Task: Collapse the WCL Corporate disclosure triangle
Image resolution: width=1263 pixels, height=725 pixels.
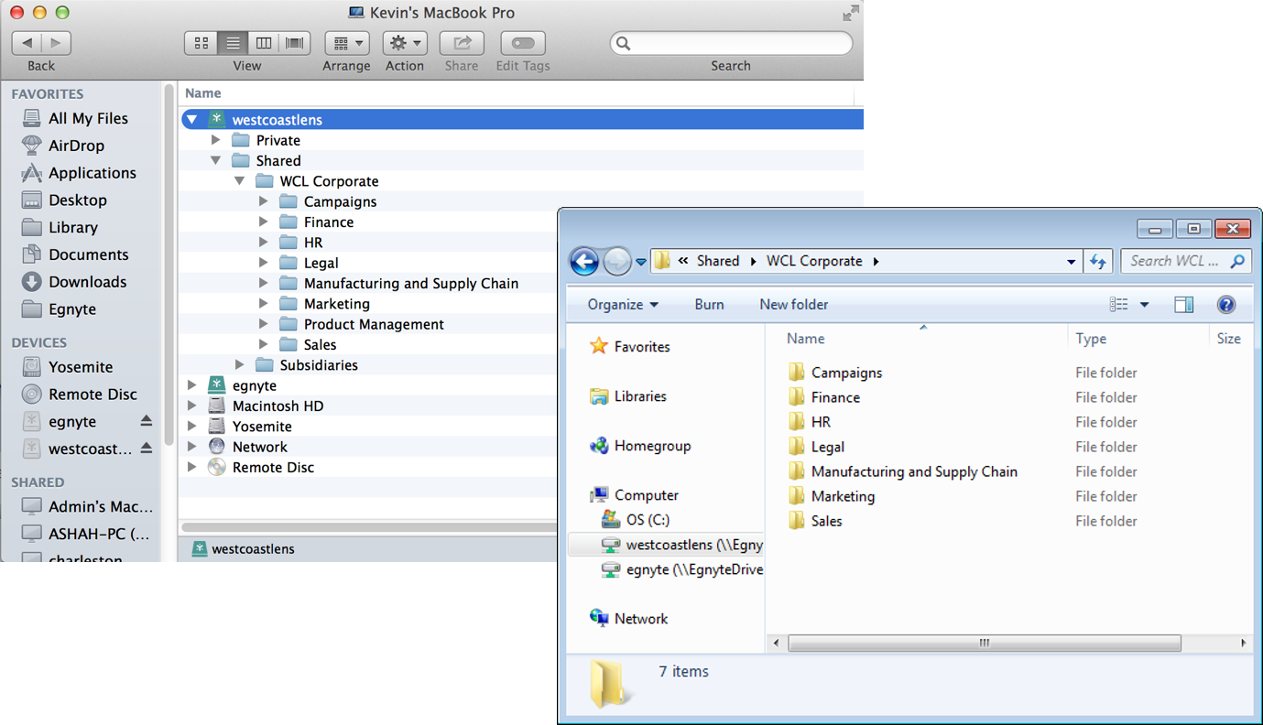Action: [x=240, y=180]
